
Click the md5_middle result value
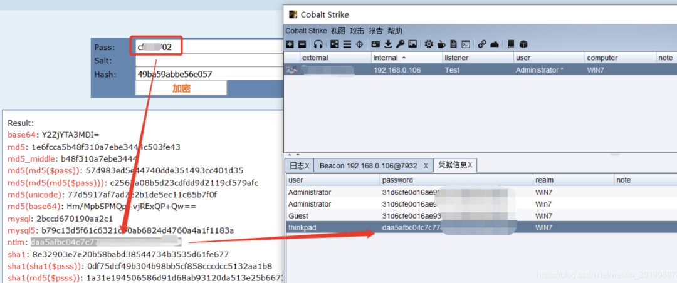99,159
